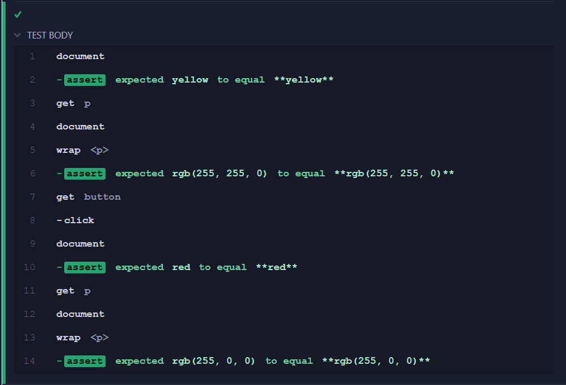Click the 'document' command on line 1
The height and width of the screenshot is (385, 566).
tap(80, 56)
